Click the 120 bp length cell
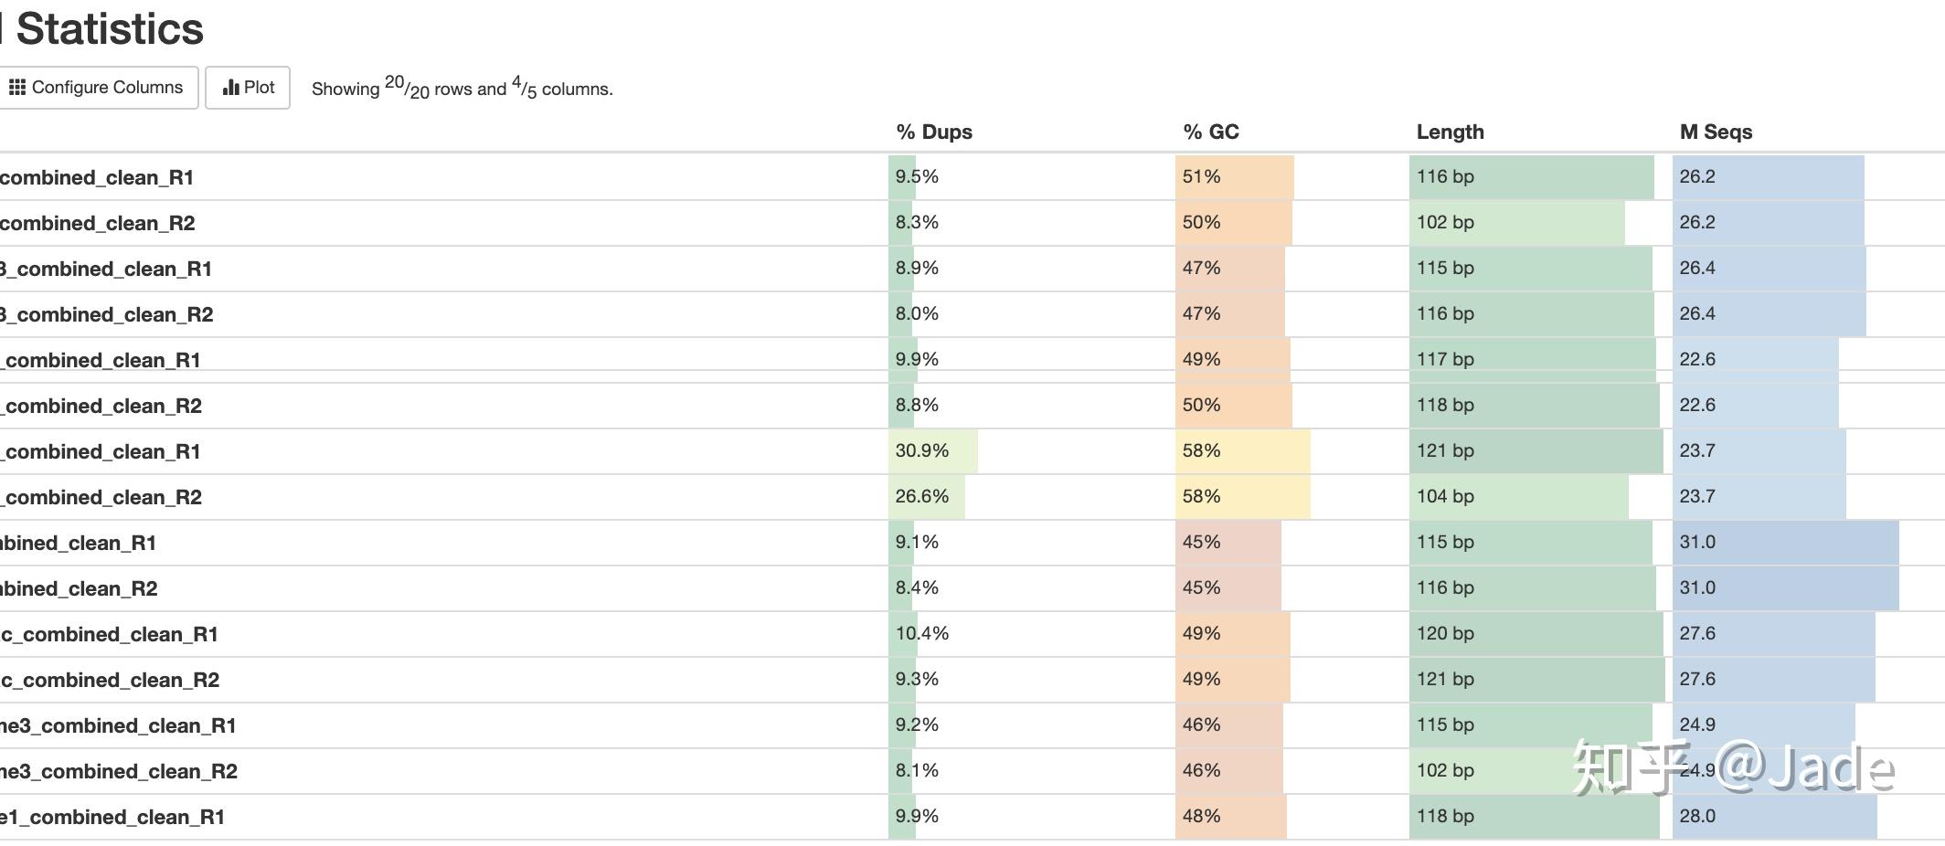1945x846 pixels. [1445, 633]
